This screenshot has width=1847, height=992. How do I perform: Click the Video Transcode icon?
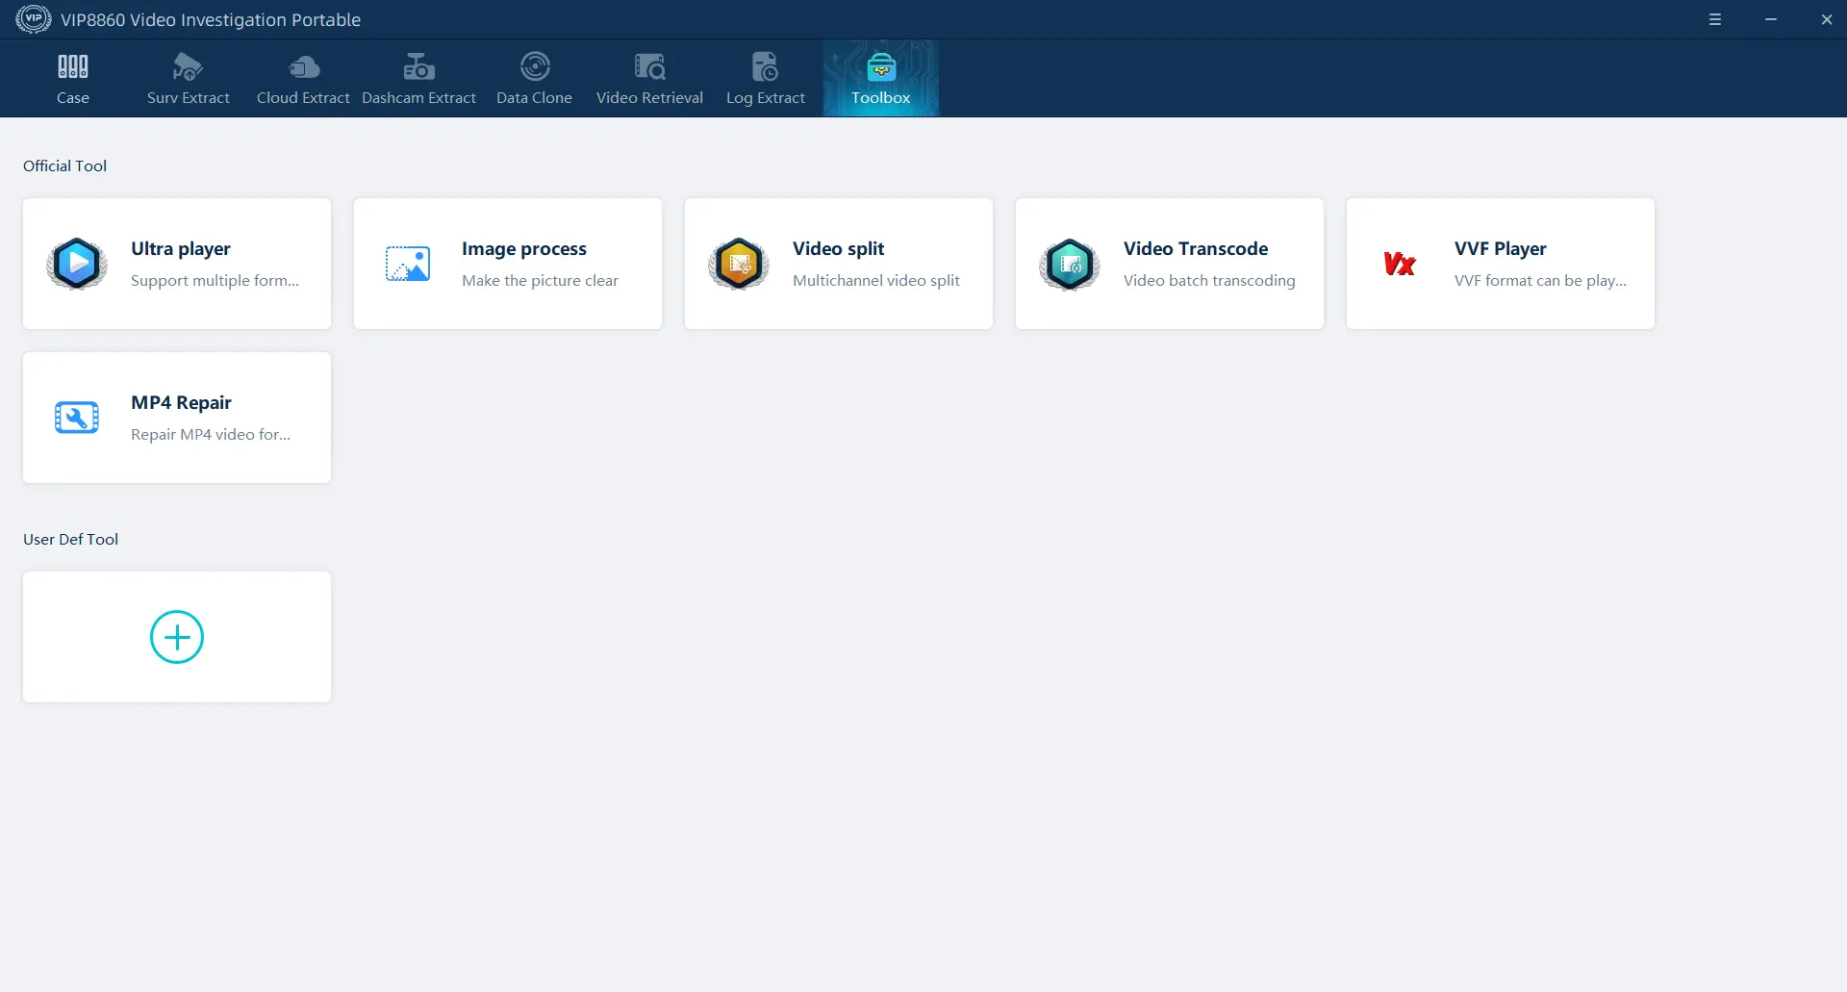(x=1070, y=264)
